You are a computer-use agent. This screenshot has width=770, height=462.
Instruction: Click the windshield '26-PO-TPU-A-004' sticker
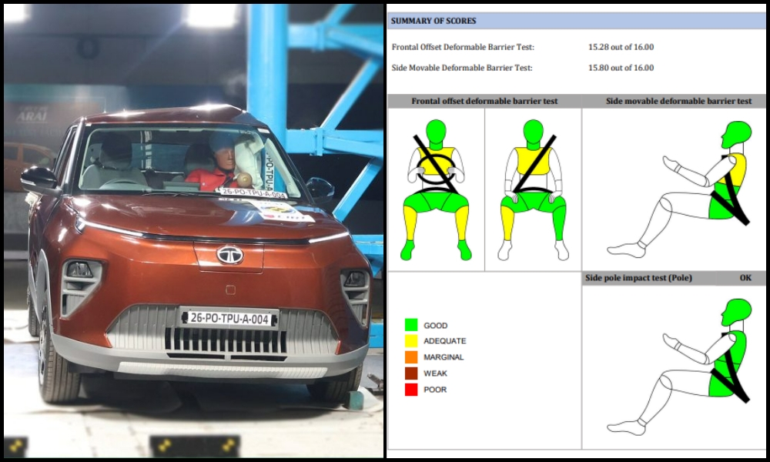[x=252, y=193]
